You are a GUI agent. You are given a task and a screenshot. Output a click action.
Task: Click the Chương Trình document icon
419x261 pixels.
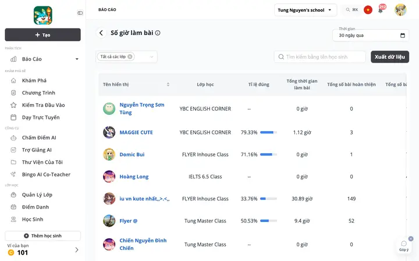13,93
